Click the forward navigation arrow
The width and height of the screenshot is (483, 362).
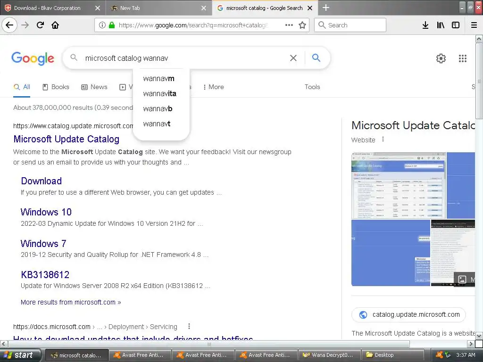point(25,25)
